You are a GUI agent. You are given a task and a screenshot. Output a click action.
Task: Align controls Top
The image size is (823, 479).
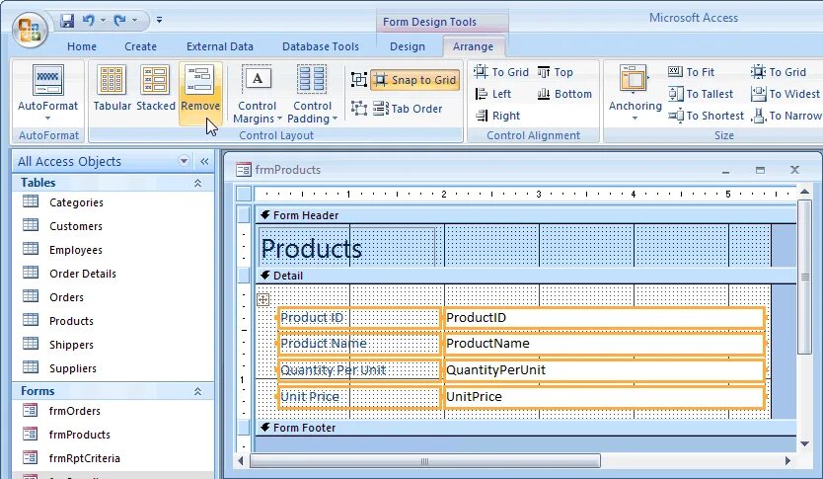coord(555,72)
